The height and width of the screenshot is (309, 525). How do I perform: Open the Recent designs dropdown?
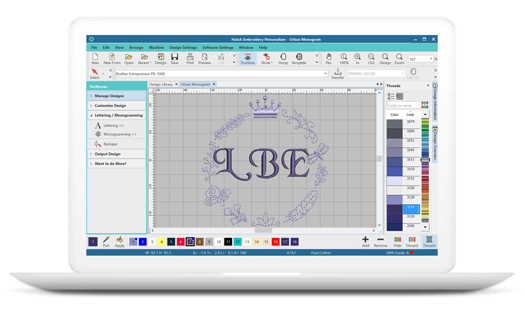[145, 59]
